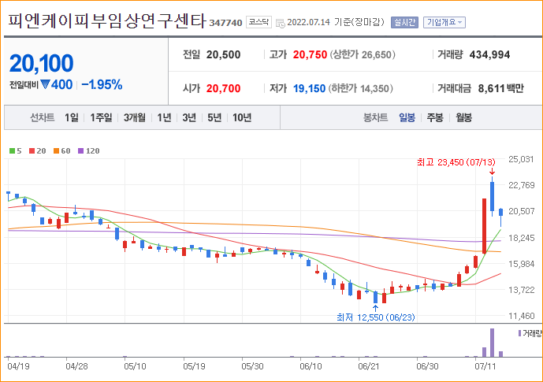Click the 11,460 price axis label
This screenshot has height=382, width=543.
click(521, 316)
